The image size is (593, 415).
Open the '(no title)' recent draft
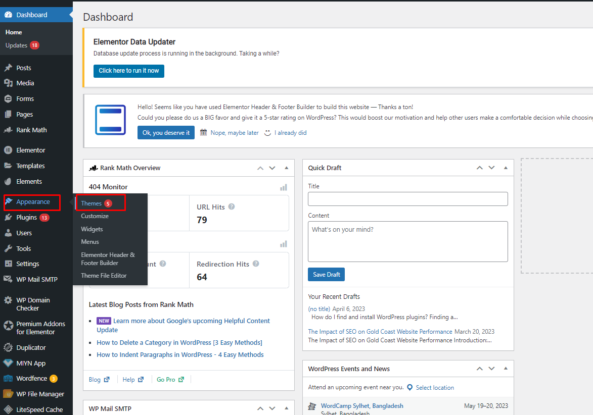pyautogui.click(x=319, y=309)
